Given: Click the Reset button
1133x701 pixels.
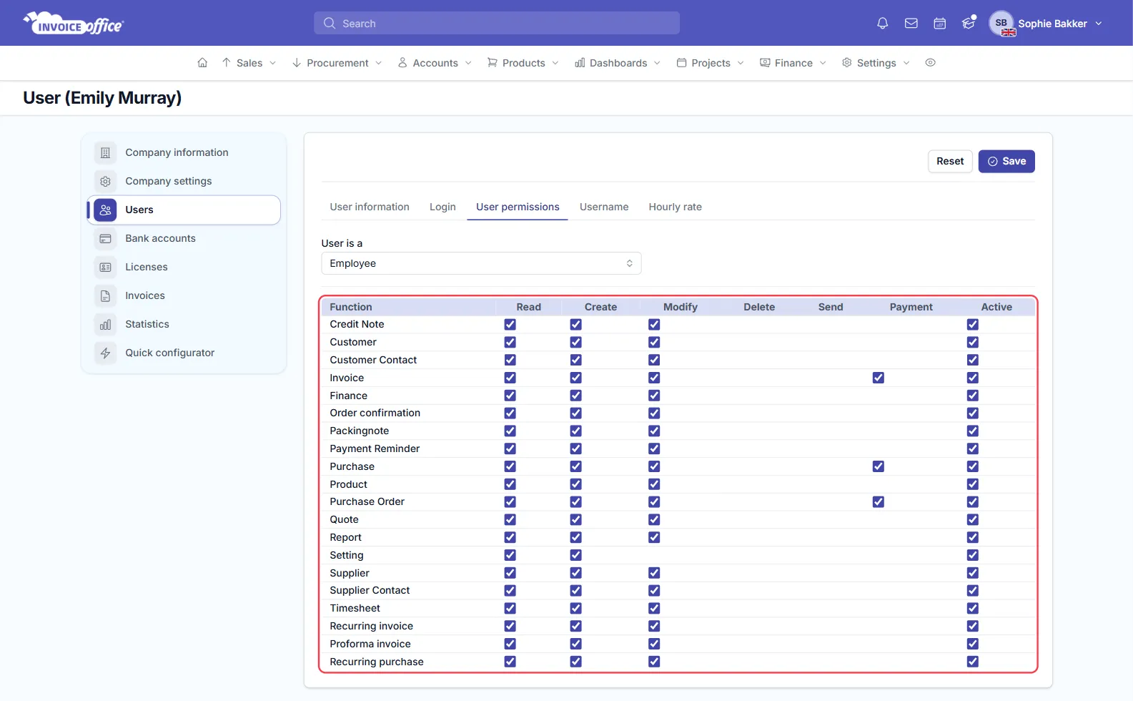Looking at the screenshot, I should [x=950, y=162].
